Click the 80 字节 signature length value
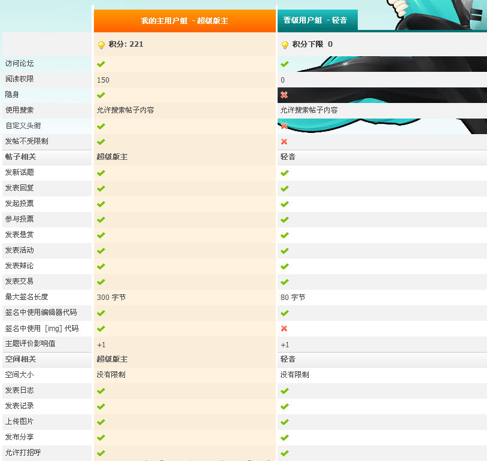This screenshot has height=461, width=487. tap(293, 297)
